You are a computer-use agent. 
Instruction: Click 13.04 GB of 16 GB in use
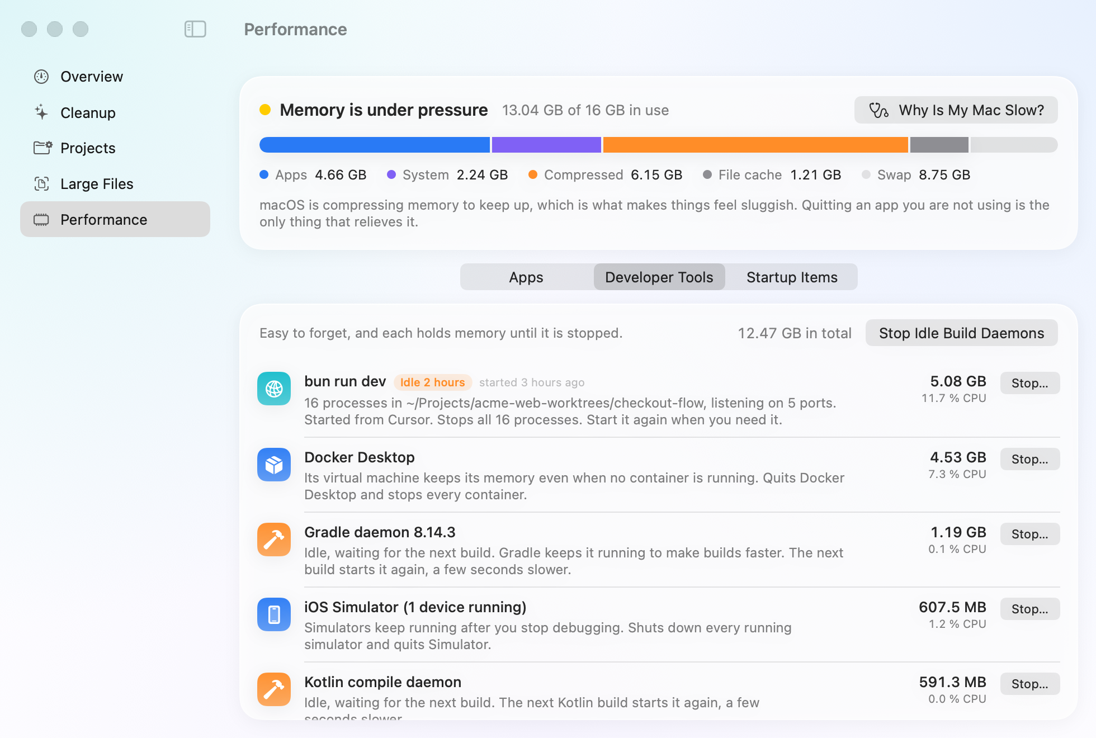[x=585, y=110]
